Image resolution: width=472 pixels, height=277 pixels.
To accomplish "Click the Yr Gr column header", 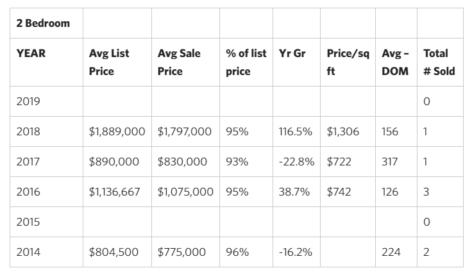I will click(296, 62).
